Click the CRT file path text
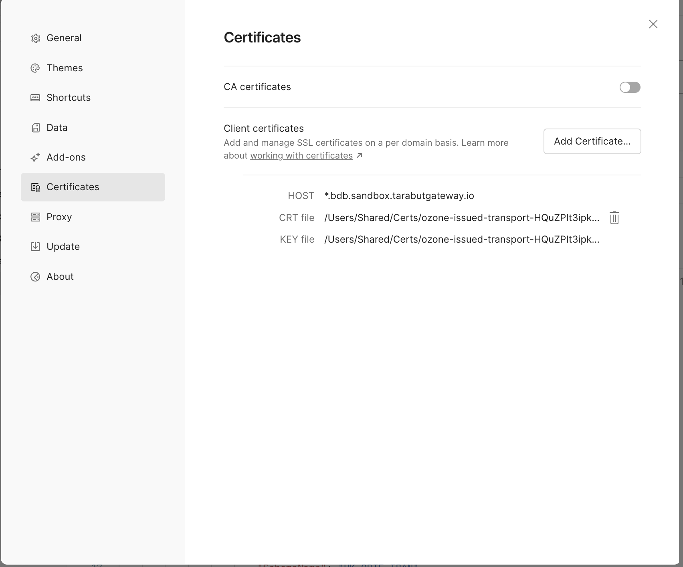This screenshot has height=567, width=683. pyautogui.click(x=462, y=218)
